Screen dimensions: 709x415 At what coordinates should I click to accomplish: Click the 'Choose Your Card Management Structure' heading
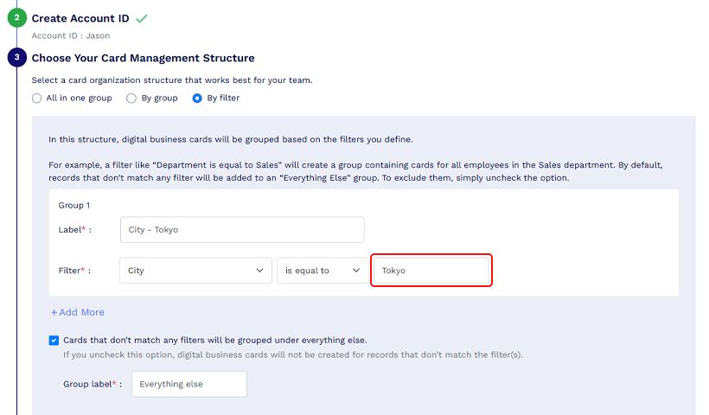pyautogui.click(x=143, y=58)
